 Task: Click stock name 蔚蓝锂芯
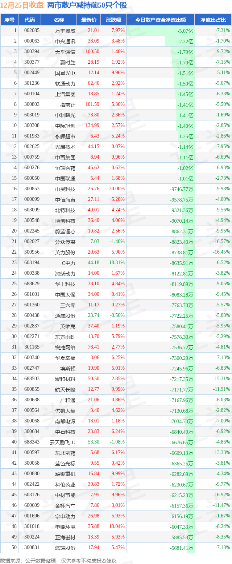pos(65,231)
